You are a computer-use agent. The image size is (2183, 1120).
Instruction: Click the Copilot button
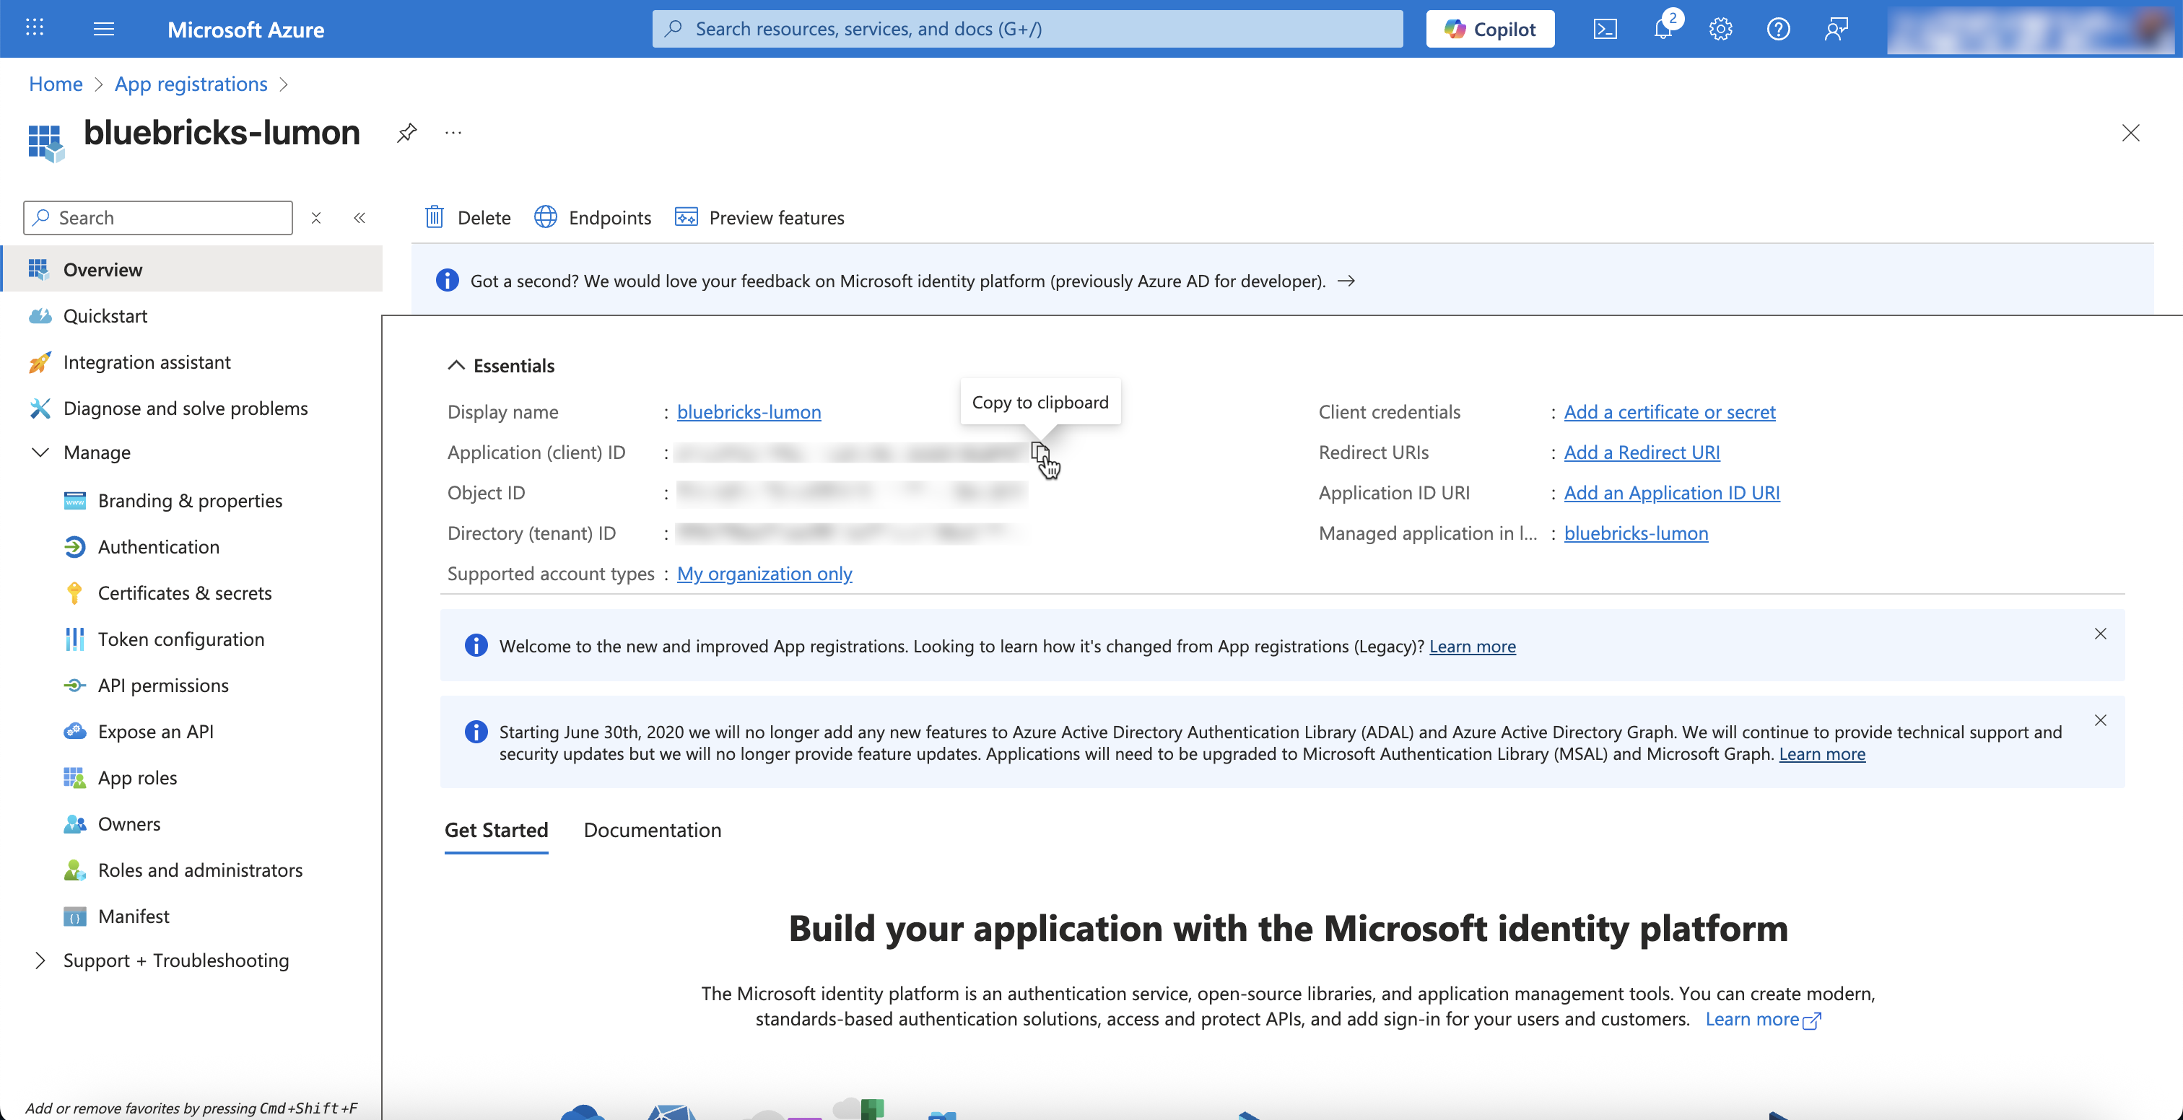[1490, 30]
